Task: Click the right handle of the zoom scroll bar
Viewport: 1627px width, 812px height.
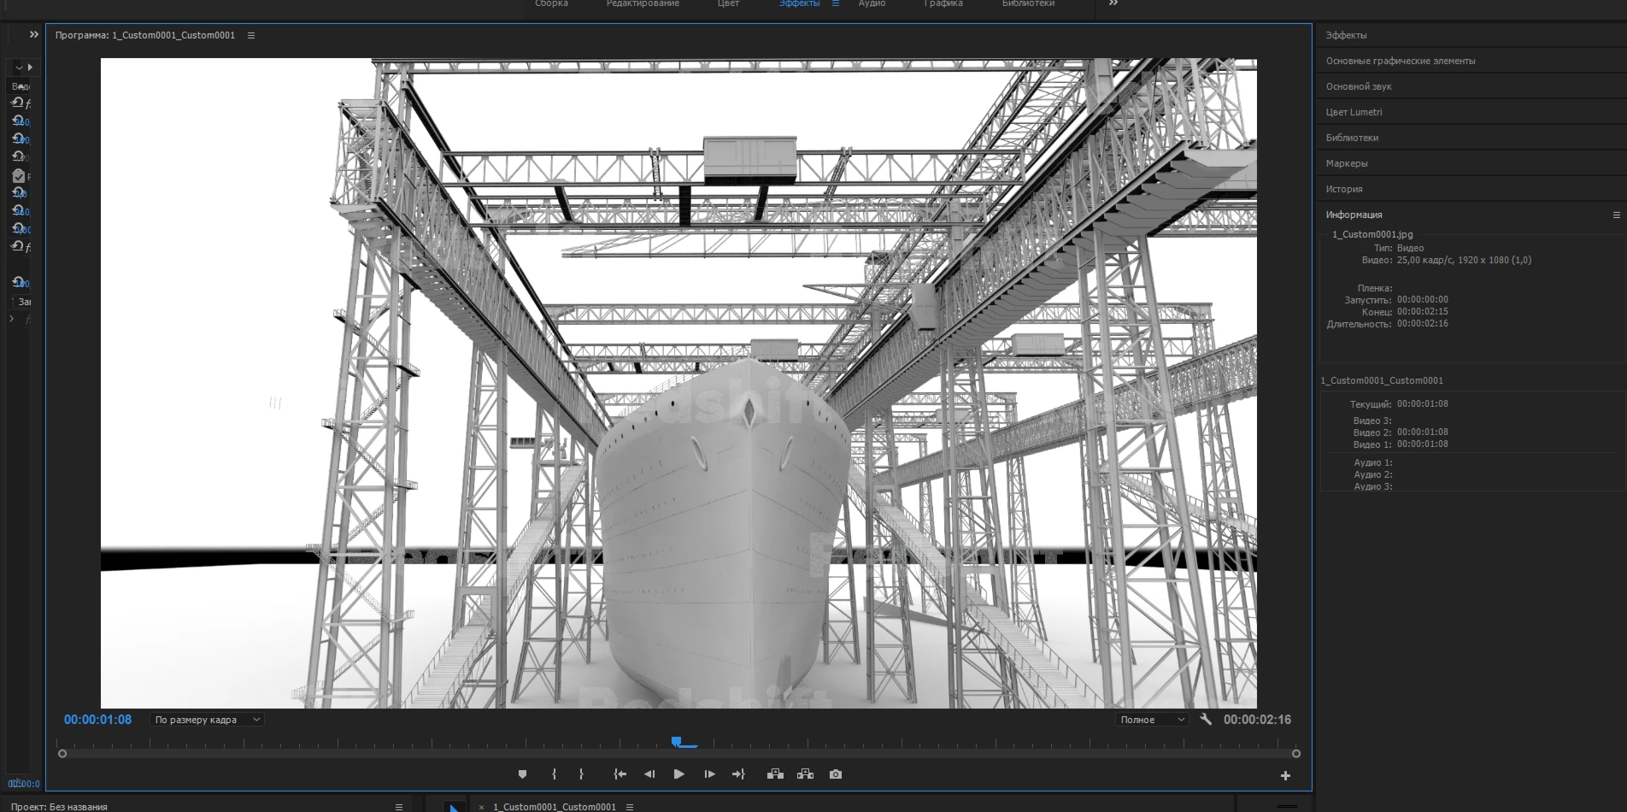Action: tap(1296, 754)
